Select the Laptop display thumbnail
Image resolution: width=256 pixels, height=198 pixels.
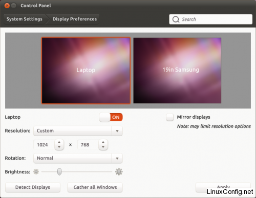point(86,71)
